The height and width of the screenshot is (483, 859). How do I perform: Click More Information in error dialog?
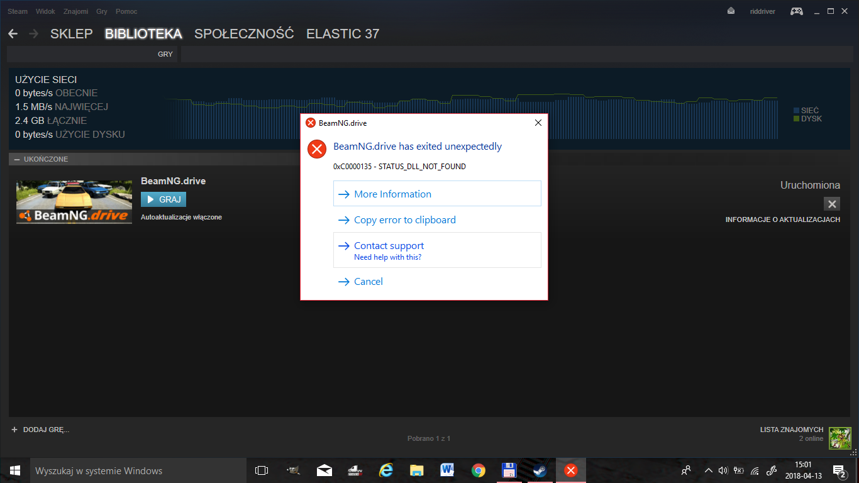(437, 194)
